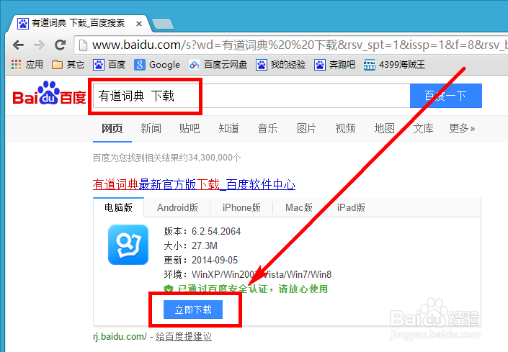
Task: Switch to 音乐 search category
Action: click(267, 128)
